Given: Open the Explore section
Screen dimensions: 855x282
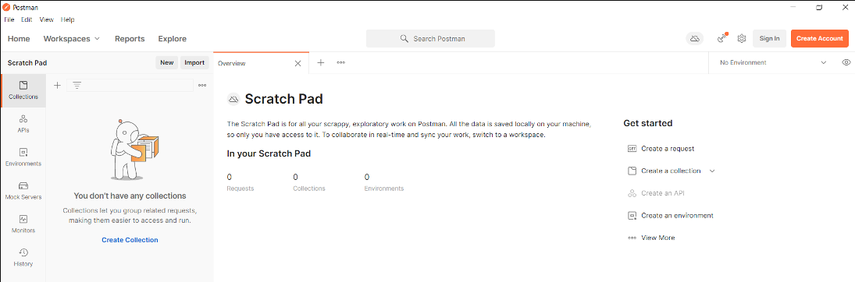Looking at the screenshot, I should [x=173, y=39].
